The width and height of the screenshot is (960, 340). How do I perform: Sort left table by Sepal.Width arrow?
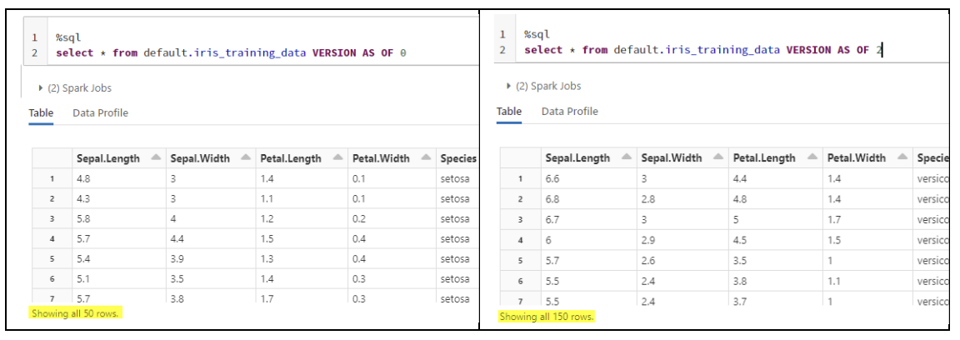pos(246,157)
